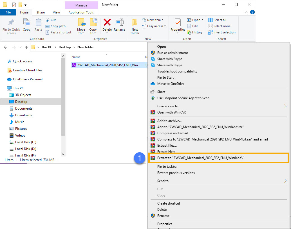Select Quick access in navigation pane
This screenshot has width=291, height=229.
tap(23, 61)
